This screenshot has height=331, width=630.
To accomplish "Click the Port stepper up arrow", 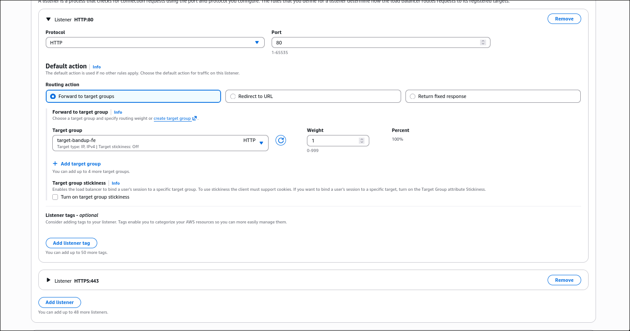I will tap(483, 41).
